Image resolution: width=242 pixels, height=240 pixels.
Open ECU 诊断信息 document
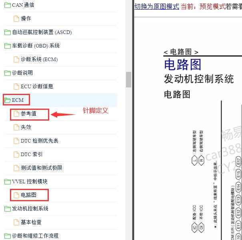(37, 86)
